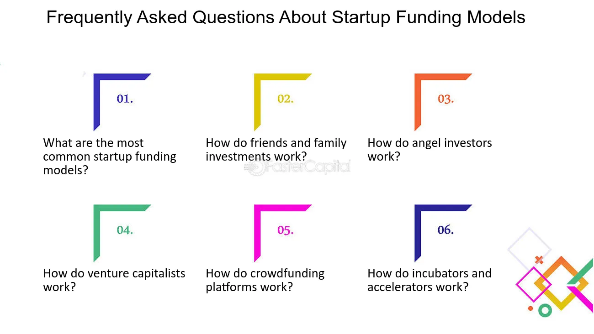Open "What are the most common startup funding models?"
Viewport: 594px width, 334px height.
(x=110, y=157)
